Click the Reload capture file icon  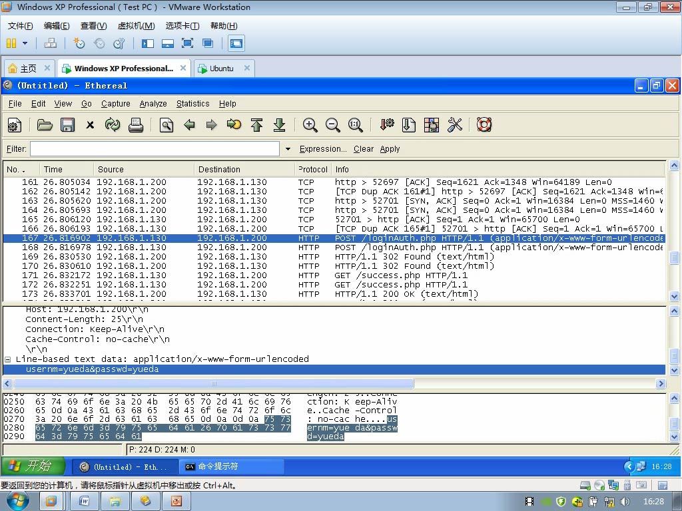(113, 125)
